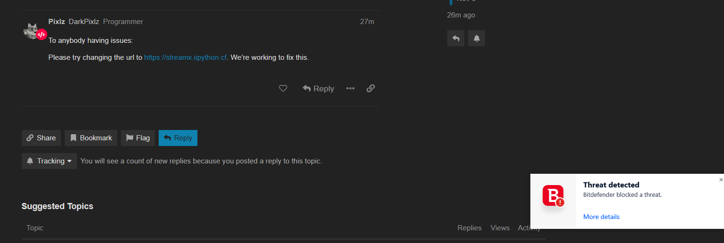Image resolution: width=724 pixels, height=243 pixels.
Task: Click the timeline notification bell button
Action: pos(477,39)
